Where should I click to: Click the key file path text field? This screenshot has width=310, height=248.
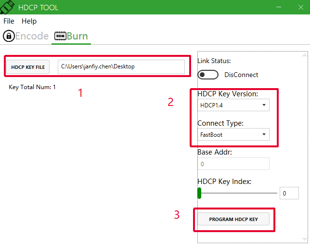click(x=121, y=67)
